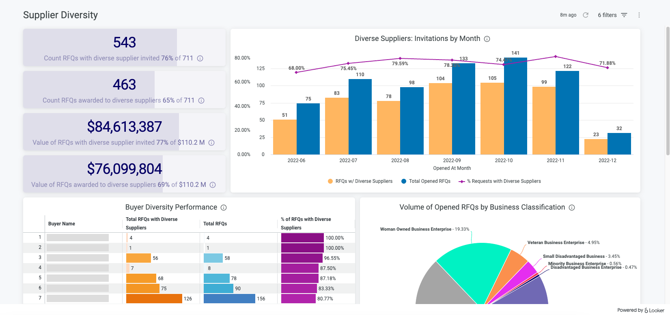Sort by Total RFQs with Diverse Suppliers
The image size is (670, 315).
[151, 223]
